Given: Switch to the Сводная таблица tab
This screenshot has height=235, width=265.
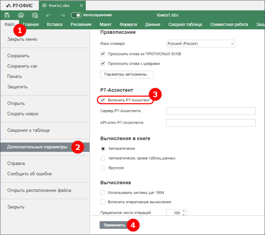Looking at the screenshot, I should (185, 25).
